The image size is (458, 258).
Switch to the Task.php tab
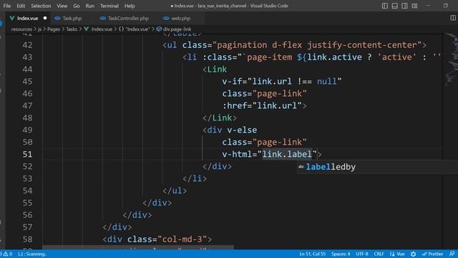coord(72,18)
